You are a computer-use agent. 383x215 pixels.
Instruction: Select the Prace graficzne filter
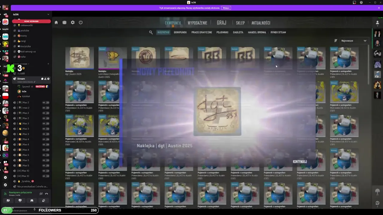pyautogui.click(x=202, y=32)
